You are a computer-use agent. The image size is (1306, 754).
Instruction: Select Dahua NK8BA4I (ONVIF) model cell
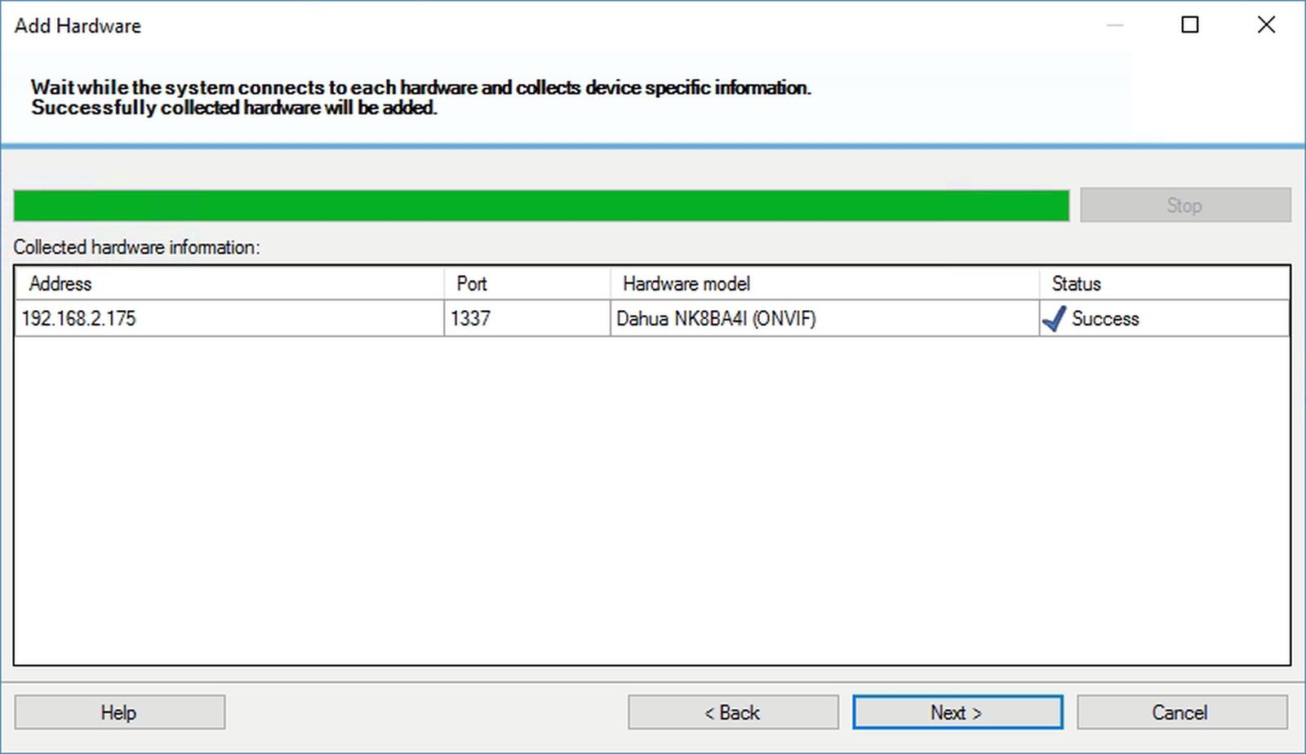(824, 318)
